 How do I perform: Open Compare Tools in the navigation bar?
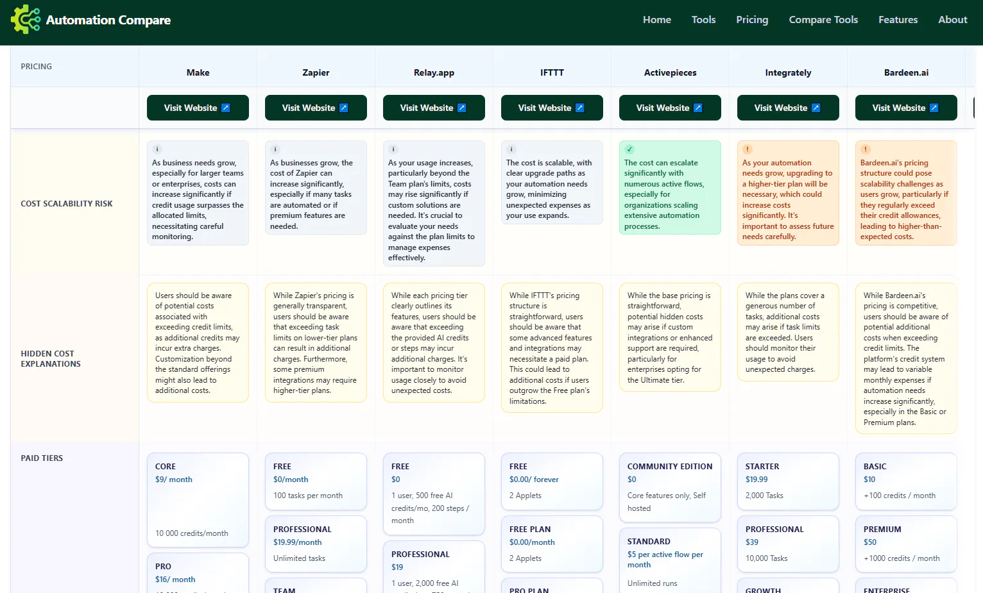coord(823,20)
